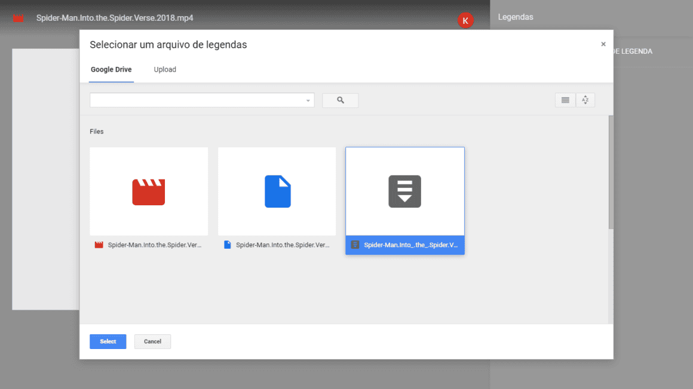
Task: Switch to list view
Action: click(565, 100)
